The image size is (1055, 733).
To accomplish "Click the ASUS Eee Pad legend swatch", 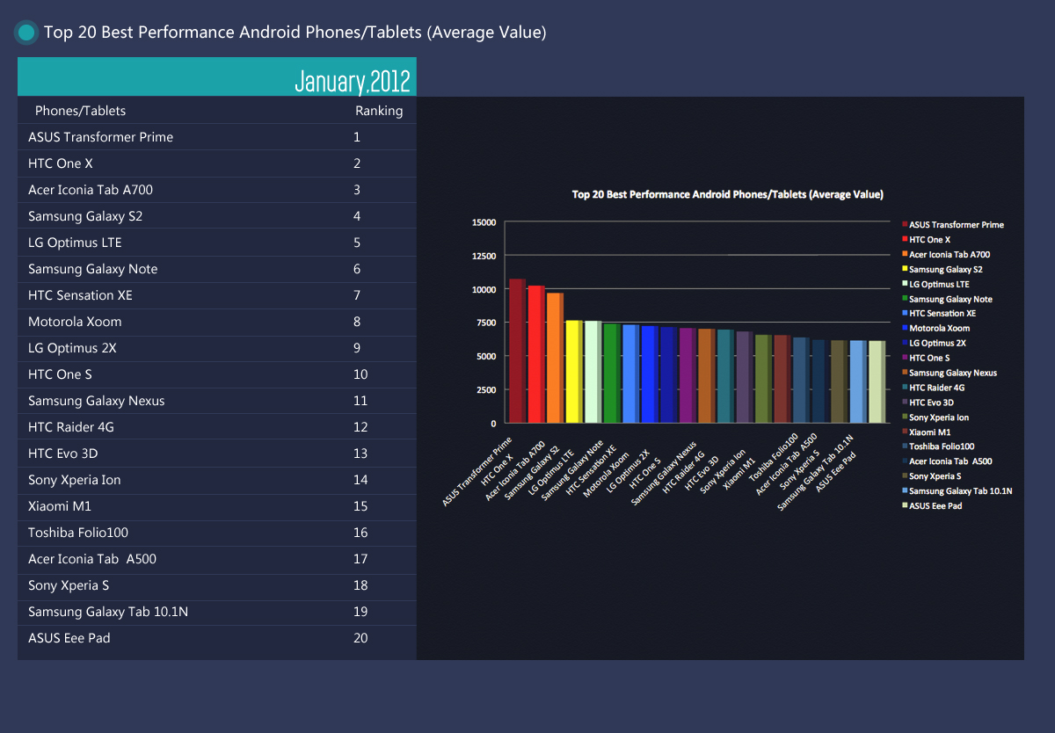I will (x=905, y=505).
